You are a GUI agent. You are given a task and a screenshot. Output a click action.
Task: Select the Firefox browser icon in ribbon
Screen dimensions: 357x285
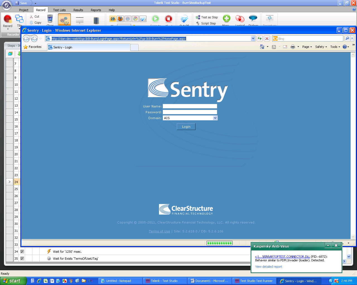pos(120,19)
